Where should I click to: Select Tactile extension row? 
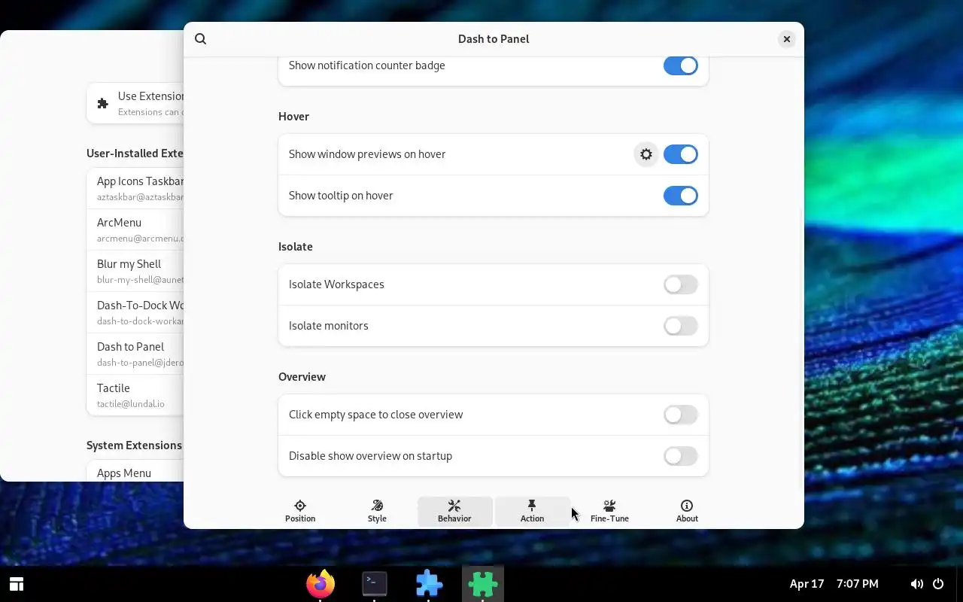tap(135, 395)
